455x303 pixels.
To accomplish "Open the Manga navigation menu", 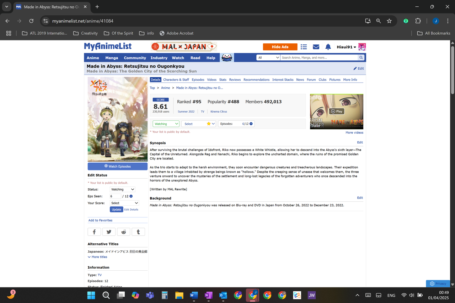I will pos(112,58).
